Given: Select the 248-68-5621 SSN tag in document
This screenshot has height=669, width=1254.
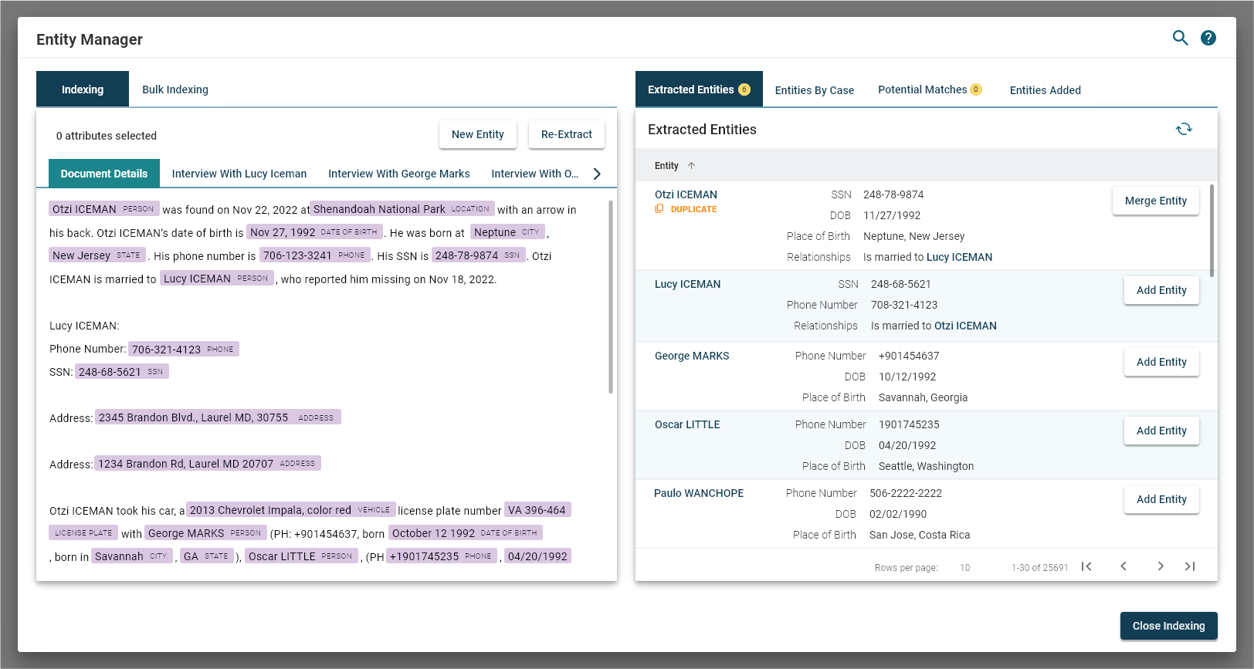Looking at the screenshot, I should pos(122,371).
